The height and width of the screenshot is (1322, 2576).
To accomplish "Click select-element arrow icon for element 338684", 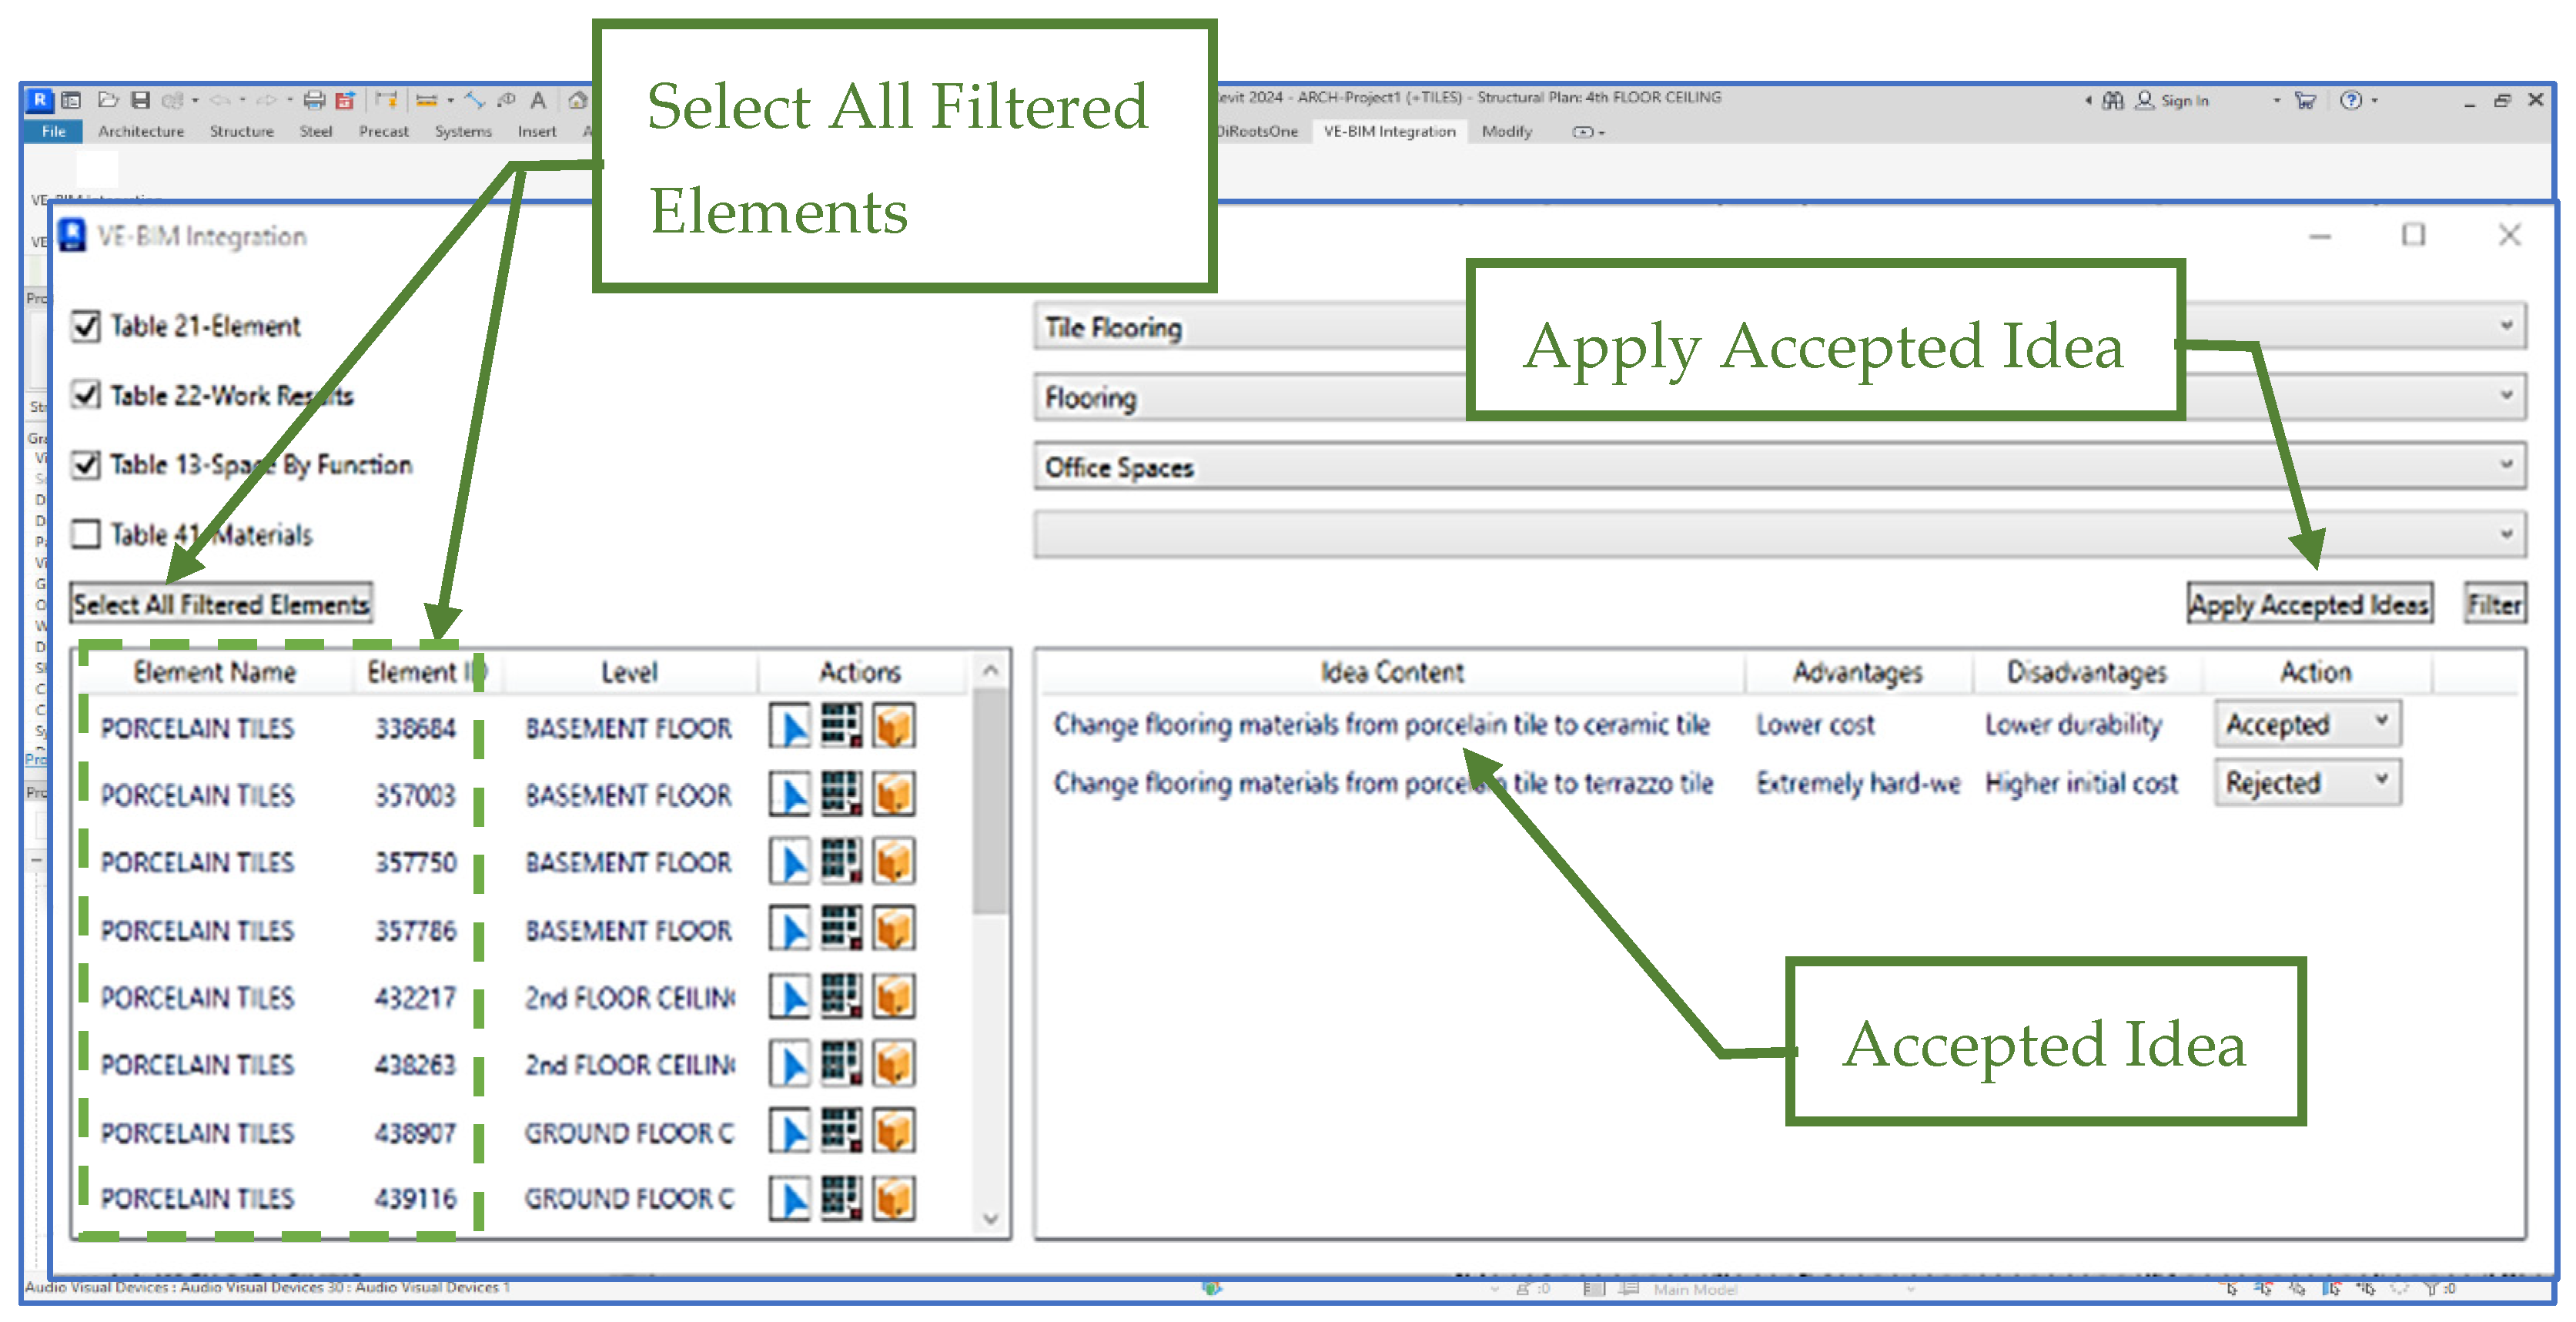I will coord(790,727).
